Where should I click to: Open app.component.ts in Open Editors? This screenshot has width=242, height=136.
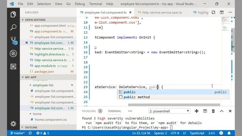coord(48,31)
